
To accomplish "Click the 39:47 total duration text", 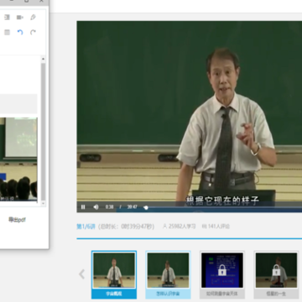I will [133, 207].
